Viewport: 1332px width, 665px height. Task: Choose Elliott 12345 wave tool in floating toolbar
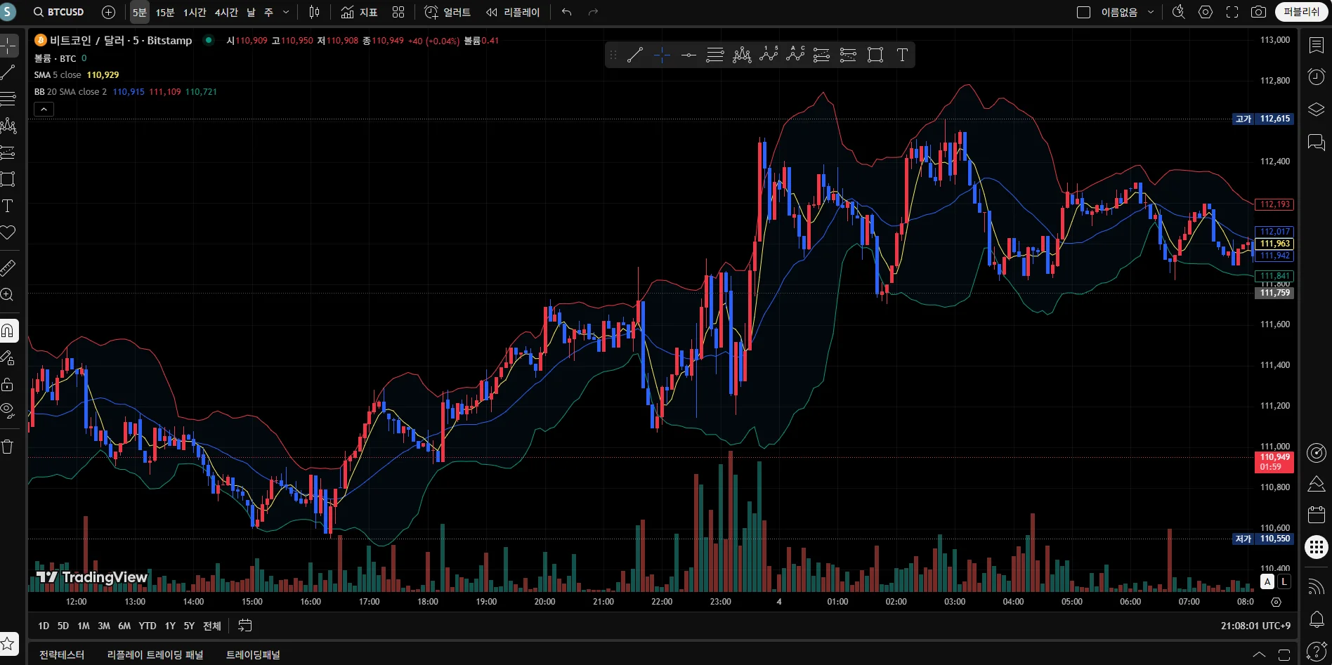pos(769,55)
